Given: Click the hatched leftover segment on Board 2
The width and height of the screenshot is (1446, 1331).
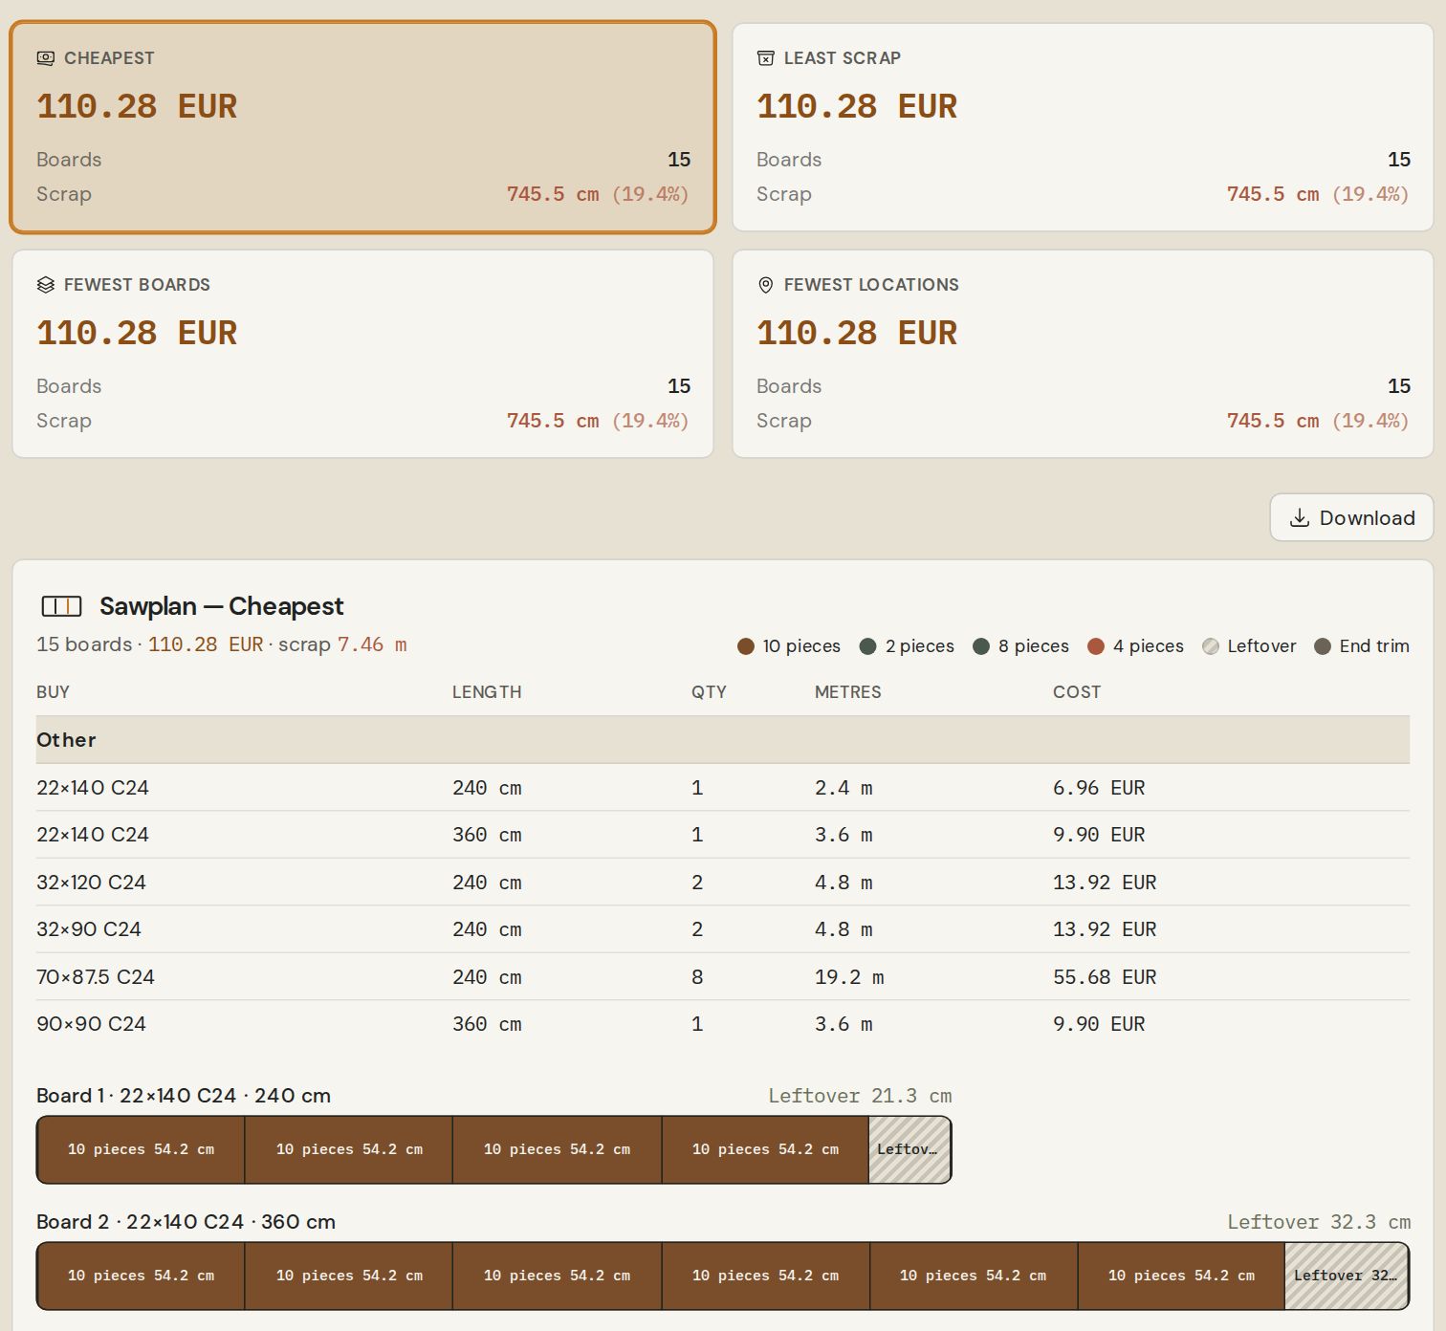Looking at the screenshot, I should click(x=1347, y=1276).
